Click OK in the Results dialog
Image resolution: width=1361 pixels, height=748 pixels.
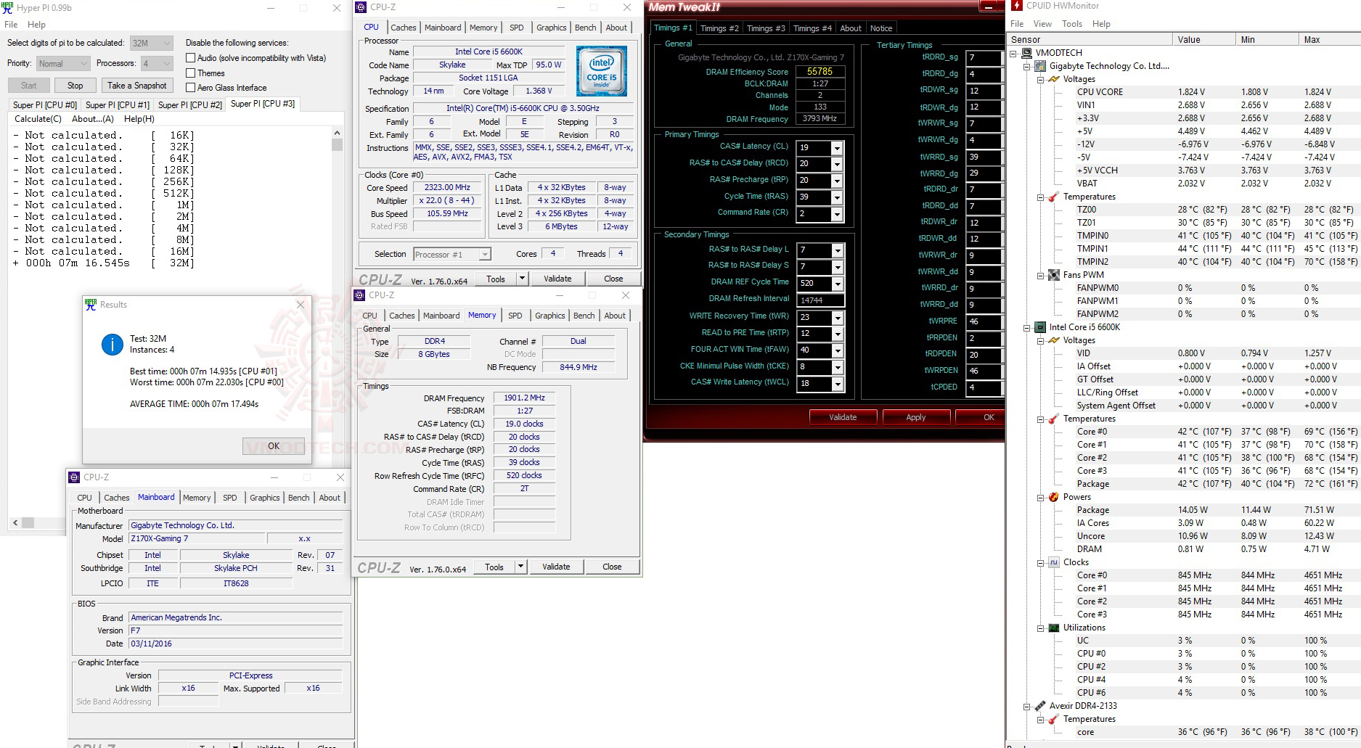click(x=274, y=446)
